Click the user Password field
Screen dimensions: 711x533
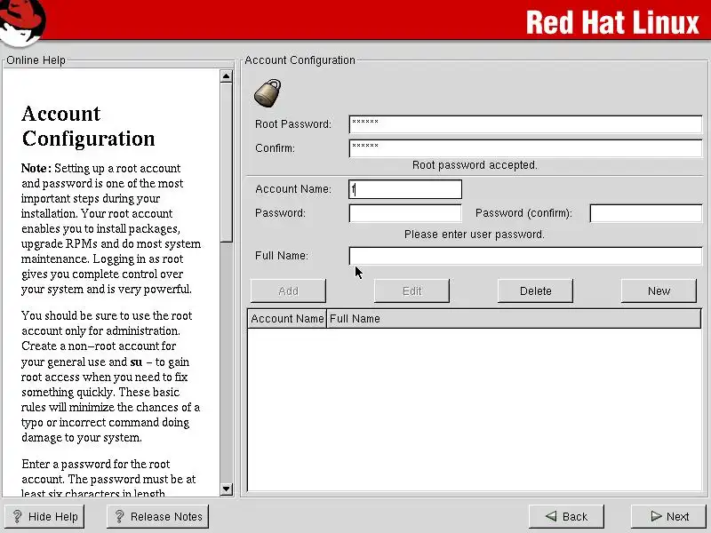pos(405,213)
